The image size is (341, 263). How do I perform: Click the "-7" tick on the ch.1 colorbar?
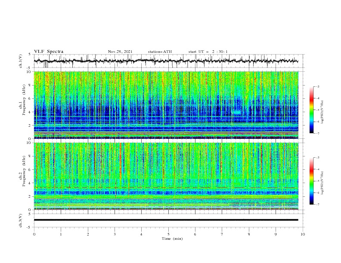(317, 133)
